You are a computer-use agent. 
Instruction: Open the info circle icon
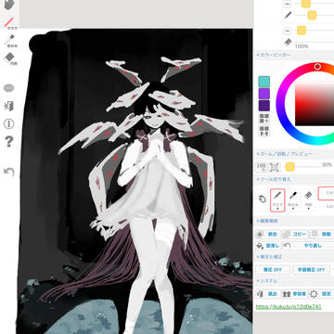tap(9, 124)
